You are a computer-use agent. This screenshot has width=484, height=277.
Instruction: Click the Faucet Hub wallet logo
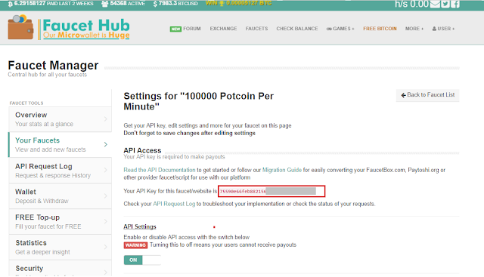click(x=20, y=27)
